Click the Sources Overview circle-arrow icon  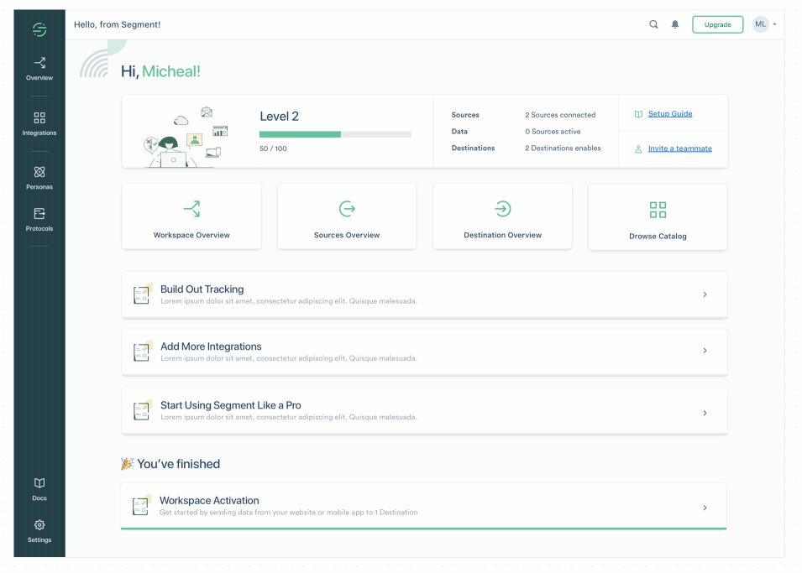coord(347,209)
